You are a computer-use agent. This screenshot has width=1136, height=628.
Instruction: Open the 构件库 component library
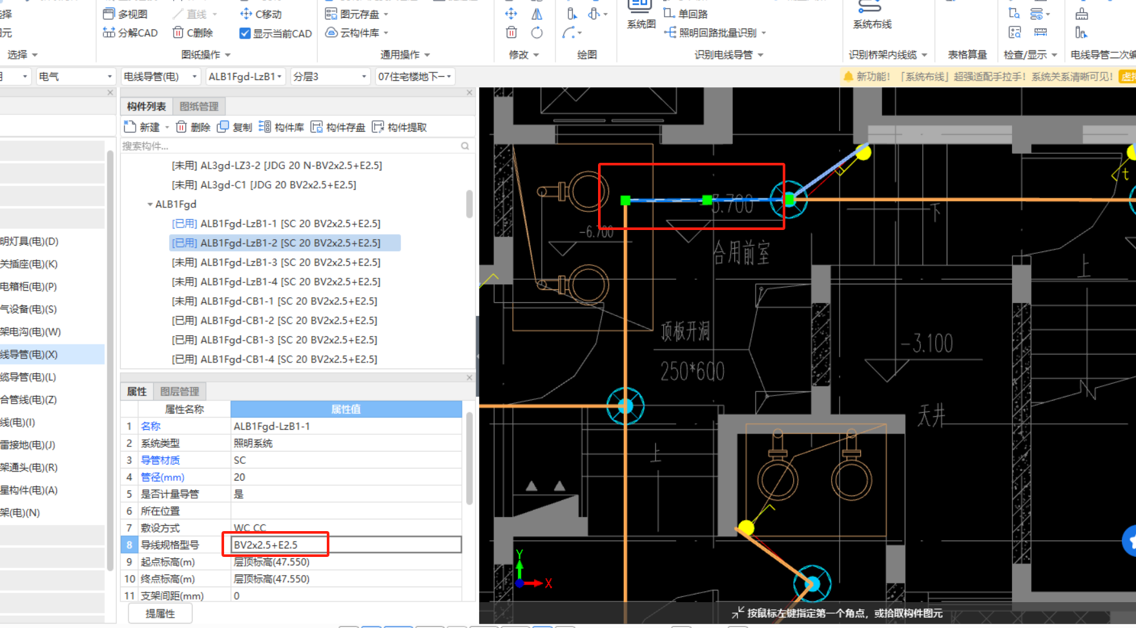tap(281, 127)
